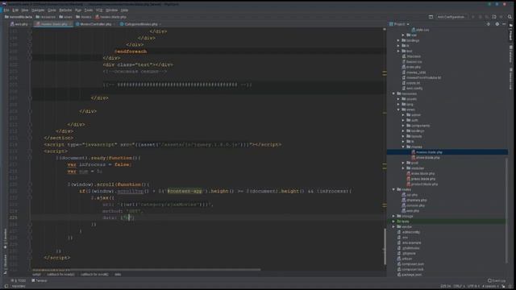The image size is (516, 290).
Task: Open the Refactor menu
Action: pyautogui.click(x=65, y=10)
